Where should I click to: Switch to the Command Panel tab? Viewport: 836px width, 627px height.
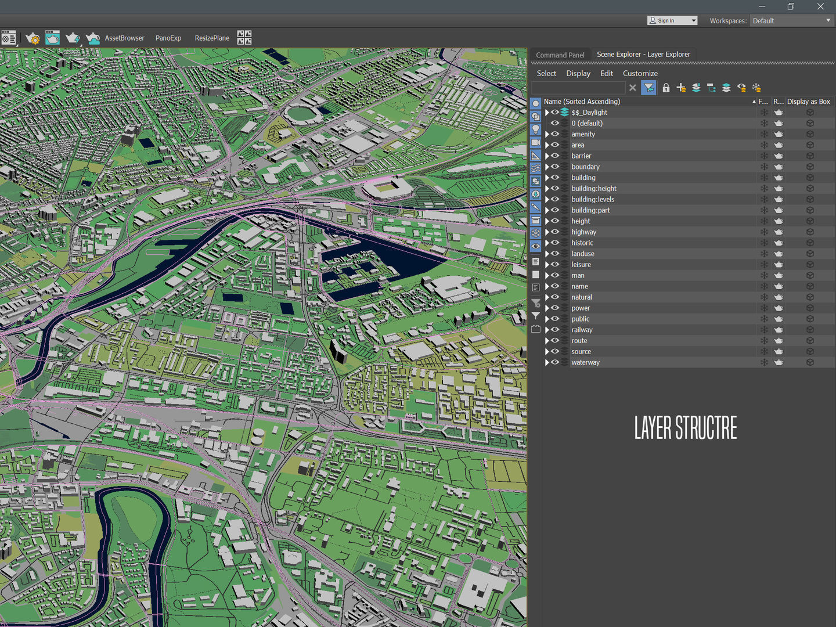[x=560, y=55]
